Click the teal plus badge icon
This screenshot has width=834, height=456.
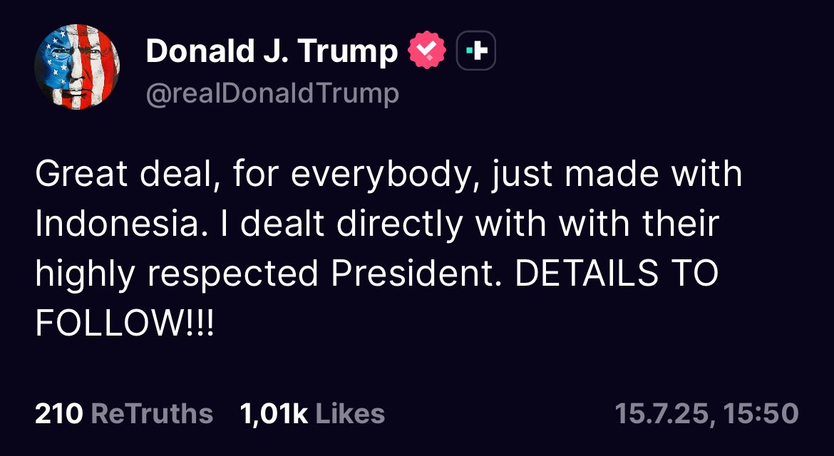pos(475,51)
